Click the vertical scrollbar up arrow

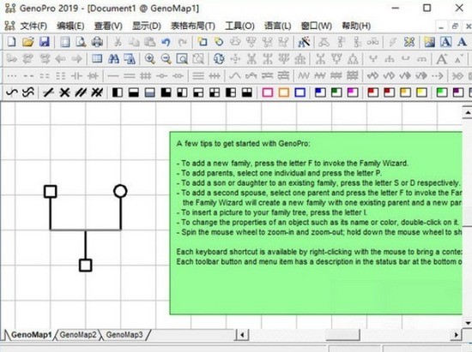[x=468, y=112]
